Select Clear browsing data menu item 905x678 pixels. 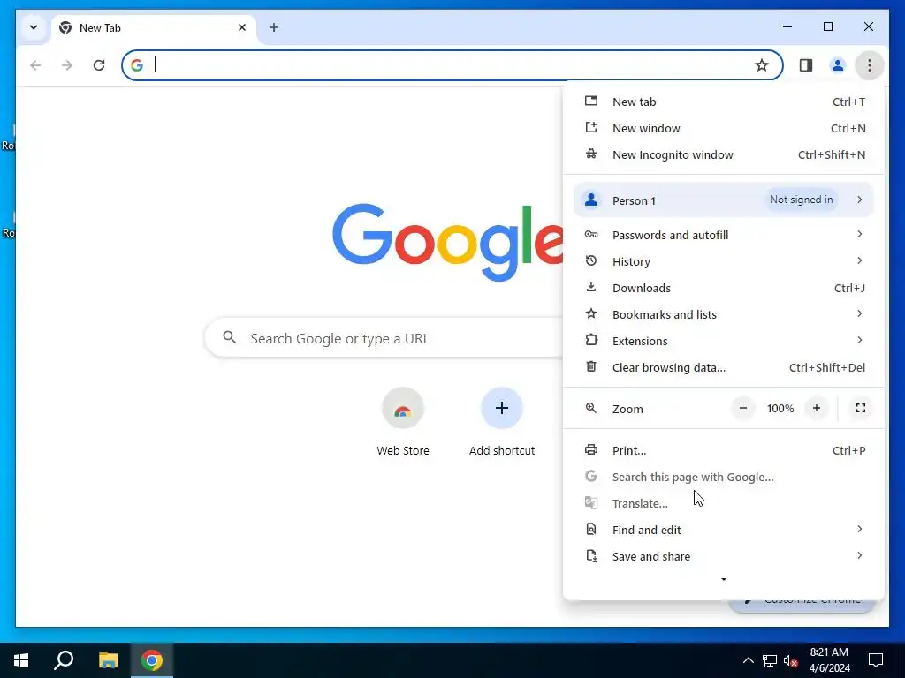[724, 367]
